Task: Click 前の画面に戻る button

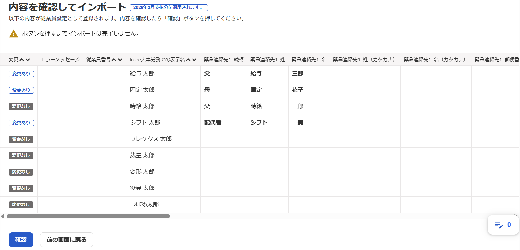Action: tap(67, 240)
